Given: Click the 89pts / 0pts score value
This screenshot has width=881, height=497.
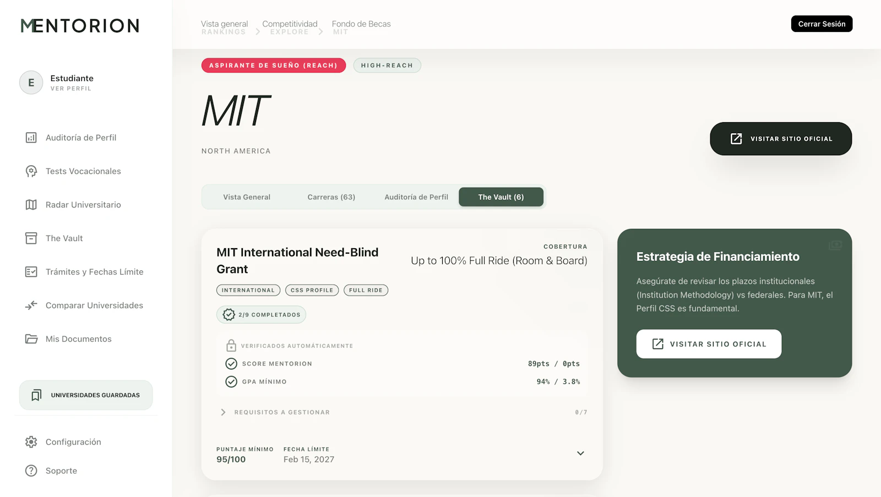Looking at the screenshot, I should click(x=554, y=364).
